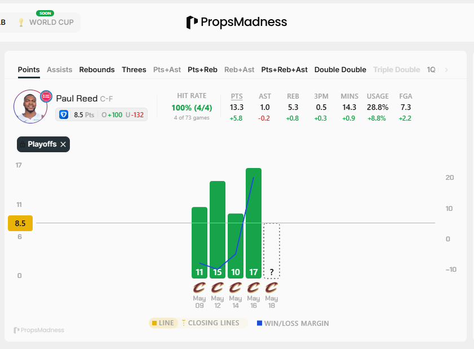The image size is (474, 349).
Task: Click the May 16 bar showing 17
Action: [254, 223]
